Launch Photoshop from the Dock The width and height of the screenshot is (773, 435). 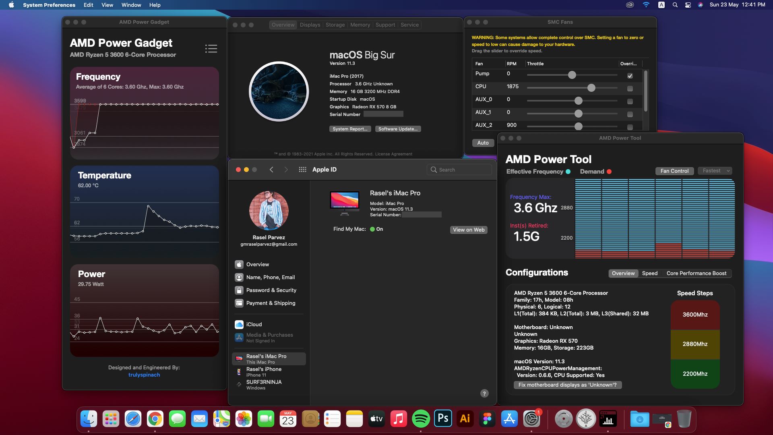point(443,419)
